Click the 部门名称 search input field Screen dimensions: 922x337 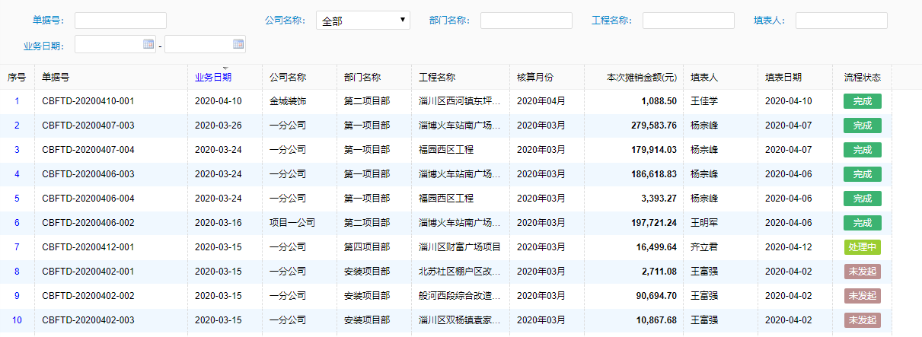pyautogui.click(x=526, y=21)
